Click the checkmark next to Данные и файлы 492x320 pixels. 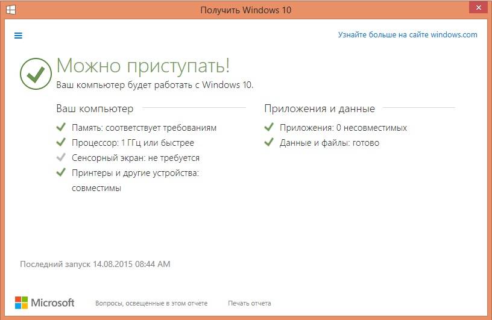point(269,142)
